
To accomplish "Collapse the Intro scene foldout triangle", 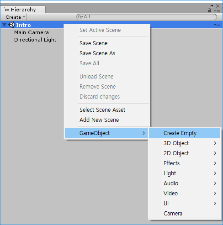I will tap(5, 25).
